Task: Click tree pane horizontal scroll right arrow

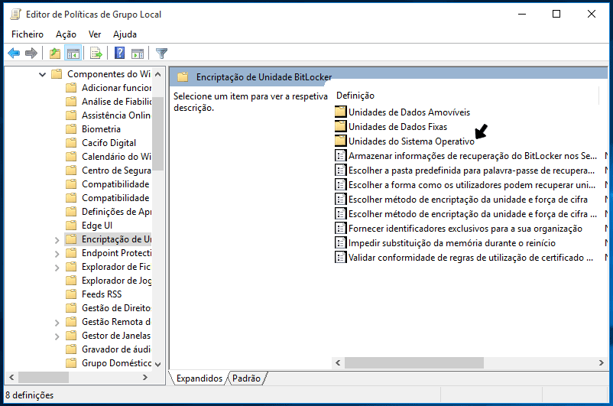Action: pyautogui.click(x=145, y=377)
